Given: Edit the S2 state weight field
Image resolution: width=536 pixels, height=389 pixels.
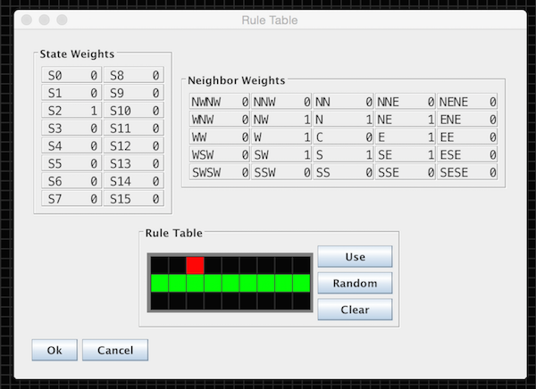Looking at the screenshot, I should point(71,111).
